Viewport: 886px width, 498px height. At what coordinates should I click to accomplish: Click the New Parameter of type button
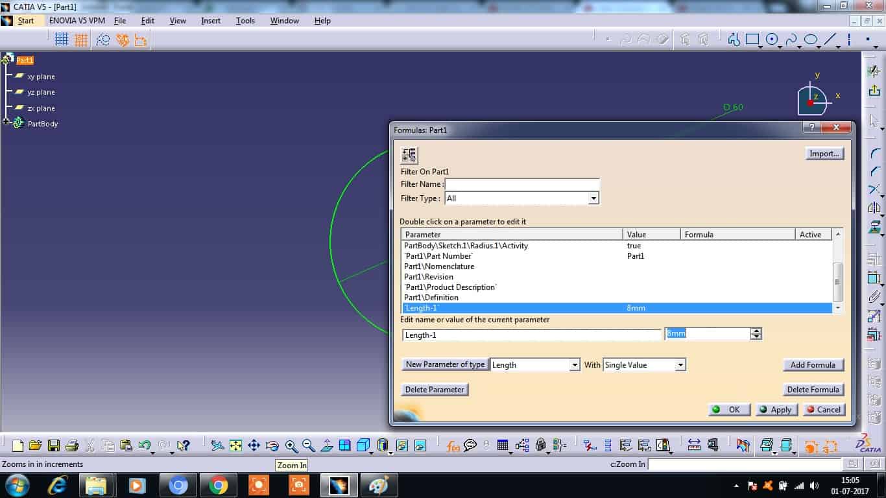click(x=445, y=364)
